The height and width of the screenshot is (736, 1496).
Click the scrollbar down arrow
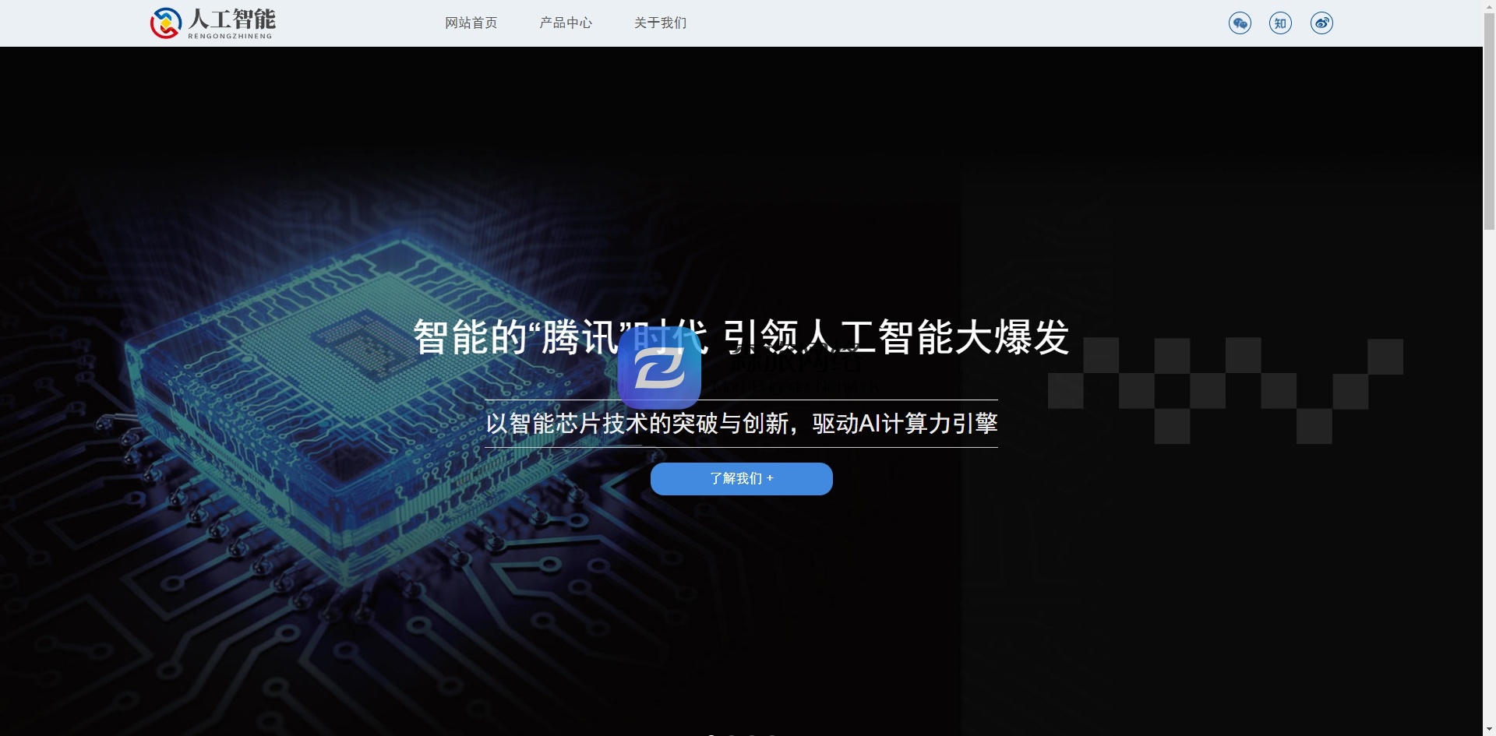(1489, 730)
